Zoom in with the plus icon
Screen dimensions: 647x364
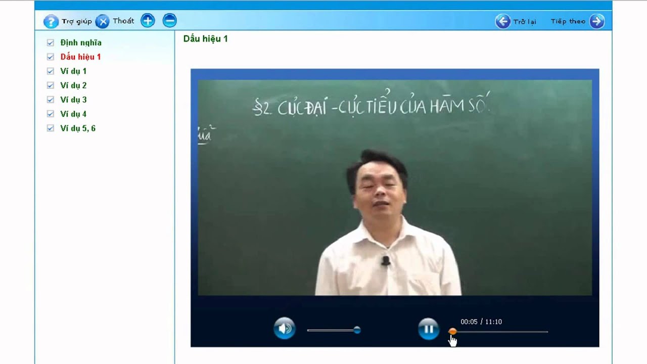click(x=148, y=21)
